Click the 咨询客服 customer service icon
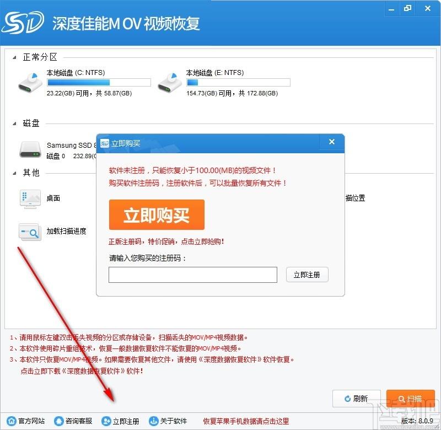Screen dimensions: 441x430 click(59, 421)
